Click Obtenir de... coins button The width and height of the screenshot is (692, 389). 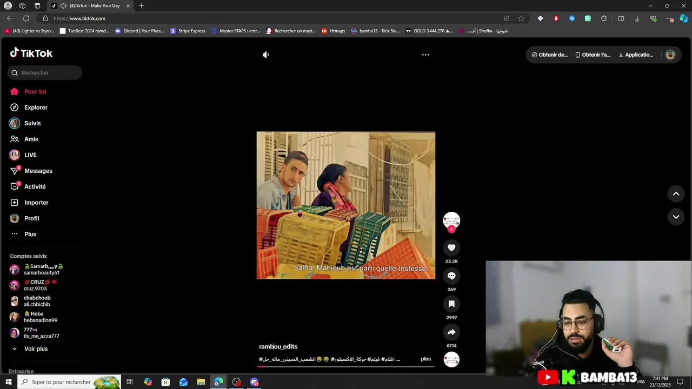(550, 55)
